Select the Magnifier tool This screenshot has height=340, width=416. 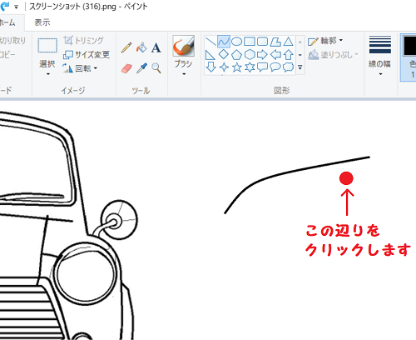[x=156, y=68]
